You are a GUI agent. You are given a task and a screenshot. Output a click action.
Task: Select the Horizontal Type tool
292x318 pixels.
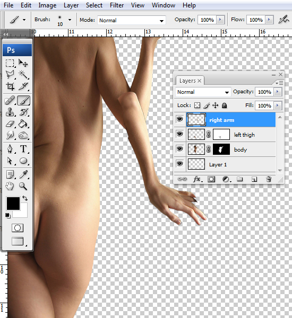tap(23, 149)
